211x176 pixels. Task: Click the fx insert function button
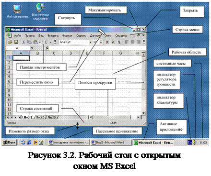tap(47, 48)
